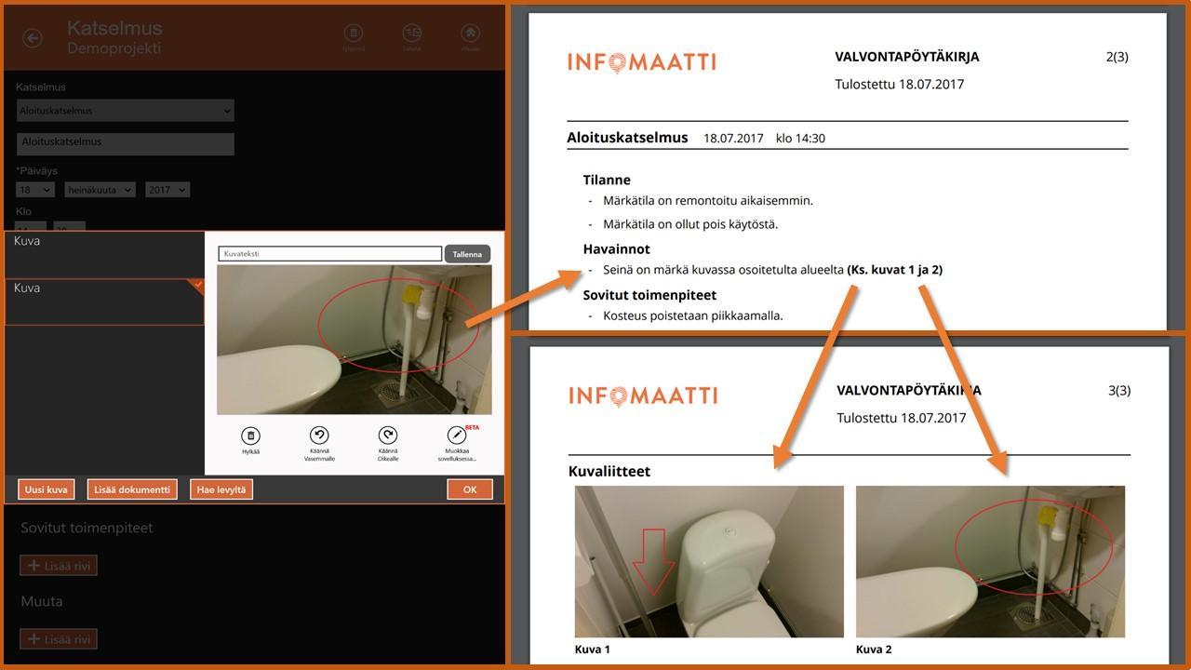Click the 'Sovitut toimenpiteet' heading in the report
Screen dimensions: 1191x670
[x=650, y=295]
